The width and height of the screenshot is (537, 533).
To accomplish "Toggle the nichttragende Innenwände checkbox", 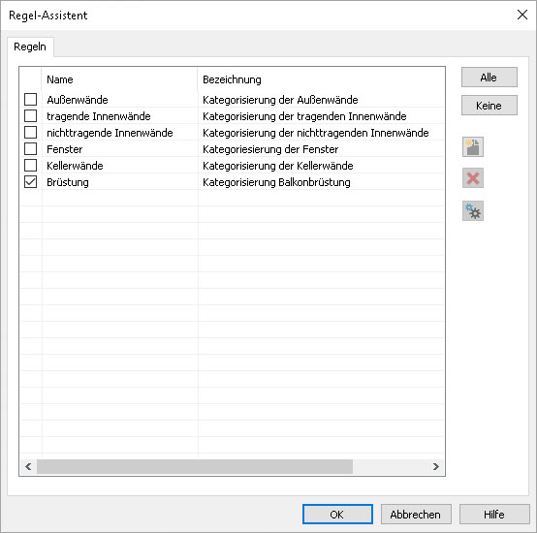I will point(30,132).
